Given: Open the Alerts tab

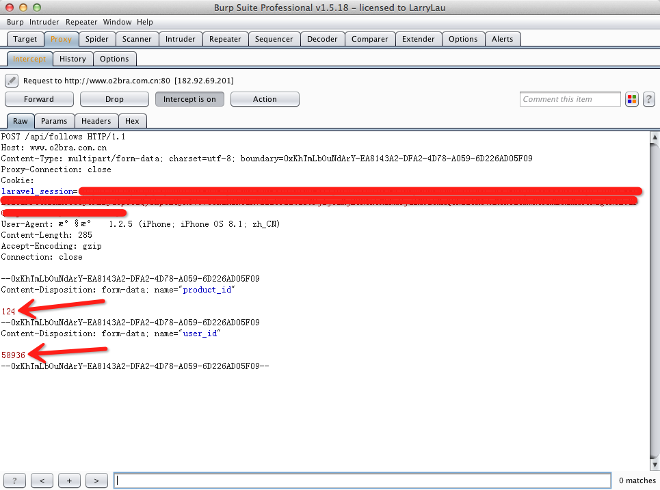Looking at the screenshot, I should pyautogui.click(x=503, y=39).
